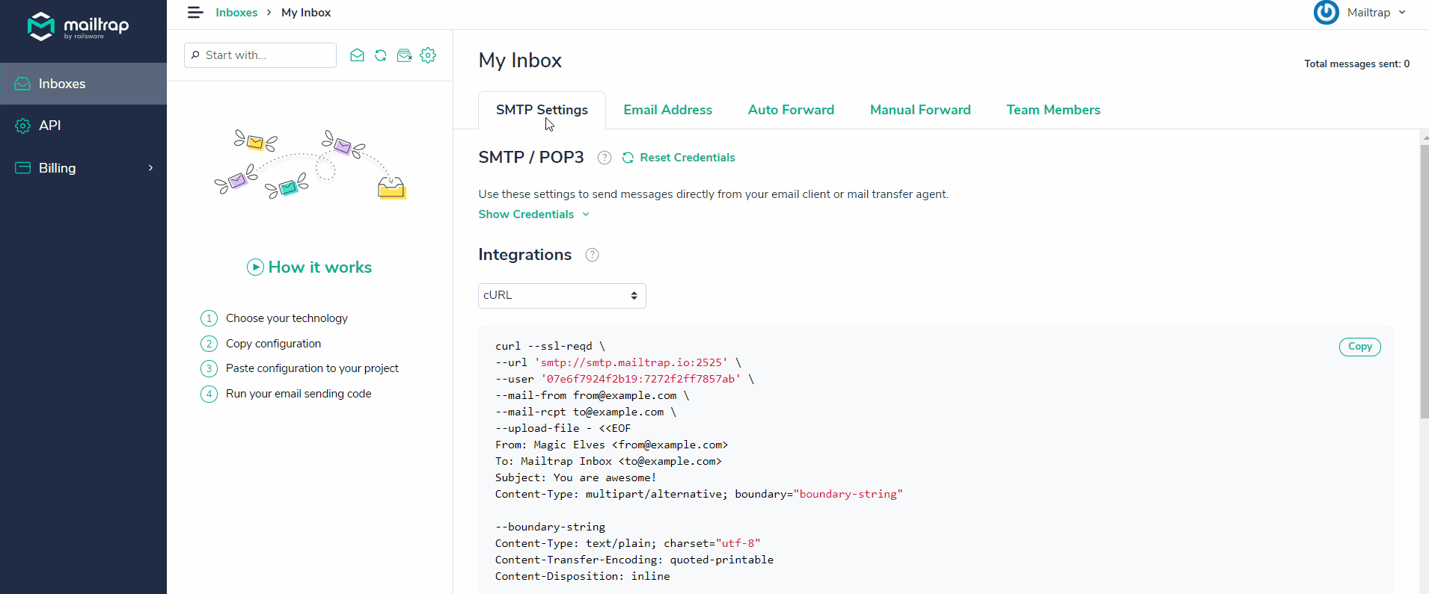Viewport: 1429px width, 594px height.
Task: Switch to the Auto Forward tab
Action: coord(791,110)
